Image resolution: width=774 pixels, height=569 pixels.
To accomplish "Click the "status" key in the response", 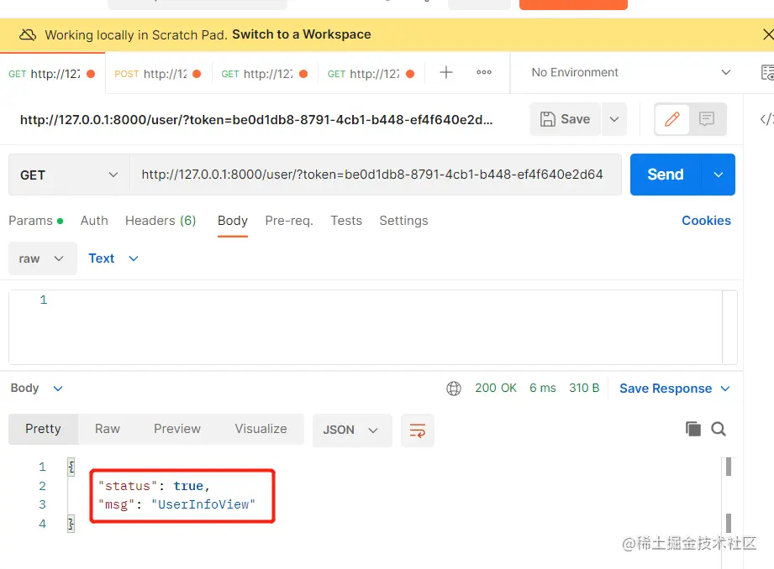I will pos(128,486).
